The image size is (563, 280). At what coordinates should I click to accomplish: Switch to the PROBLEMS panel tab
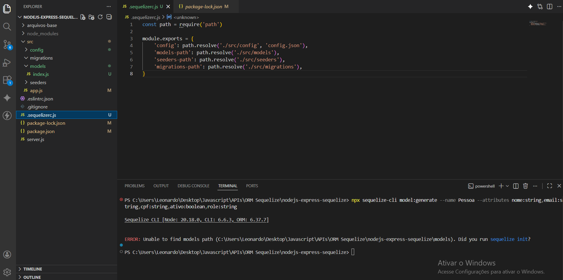point(134,186)
